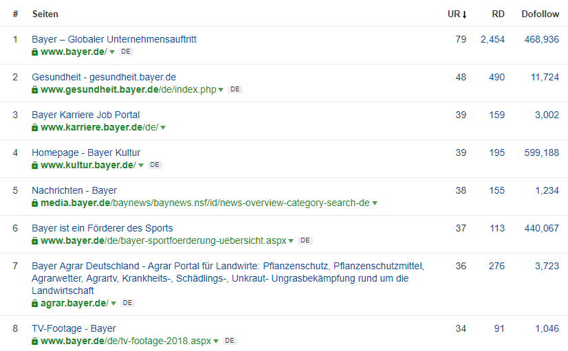Click the lock icon beside media.bayer.de

35,203
